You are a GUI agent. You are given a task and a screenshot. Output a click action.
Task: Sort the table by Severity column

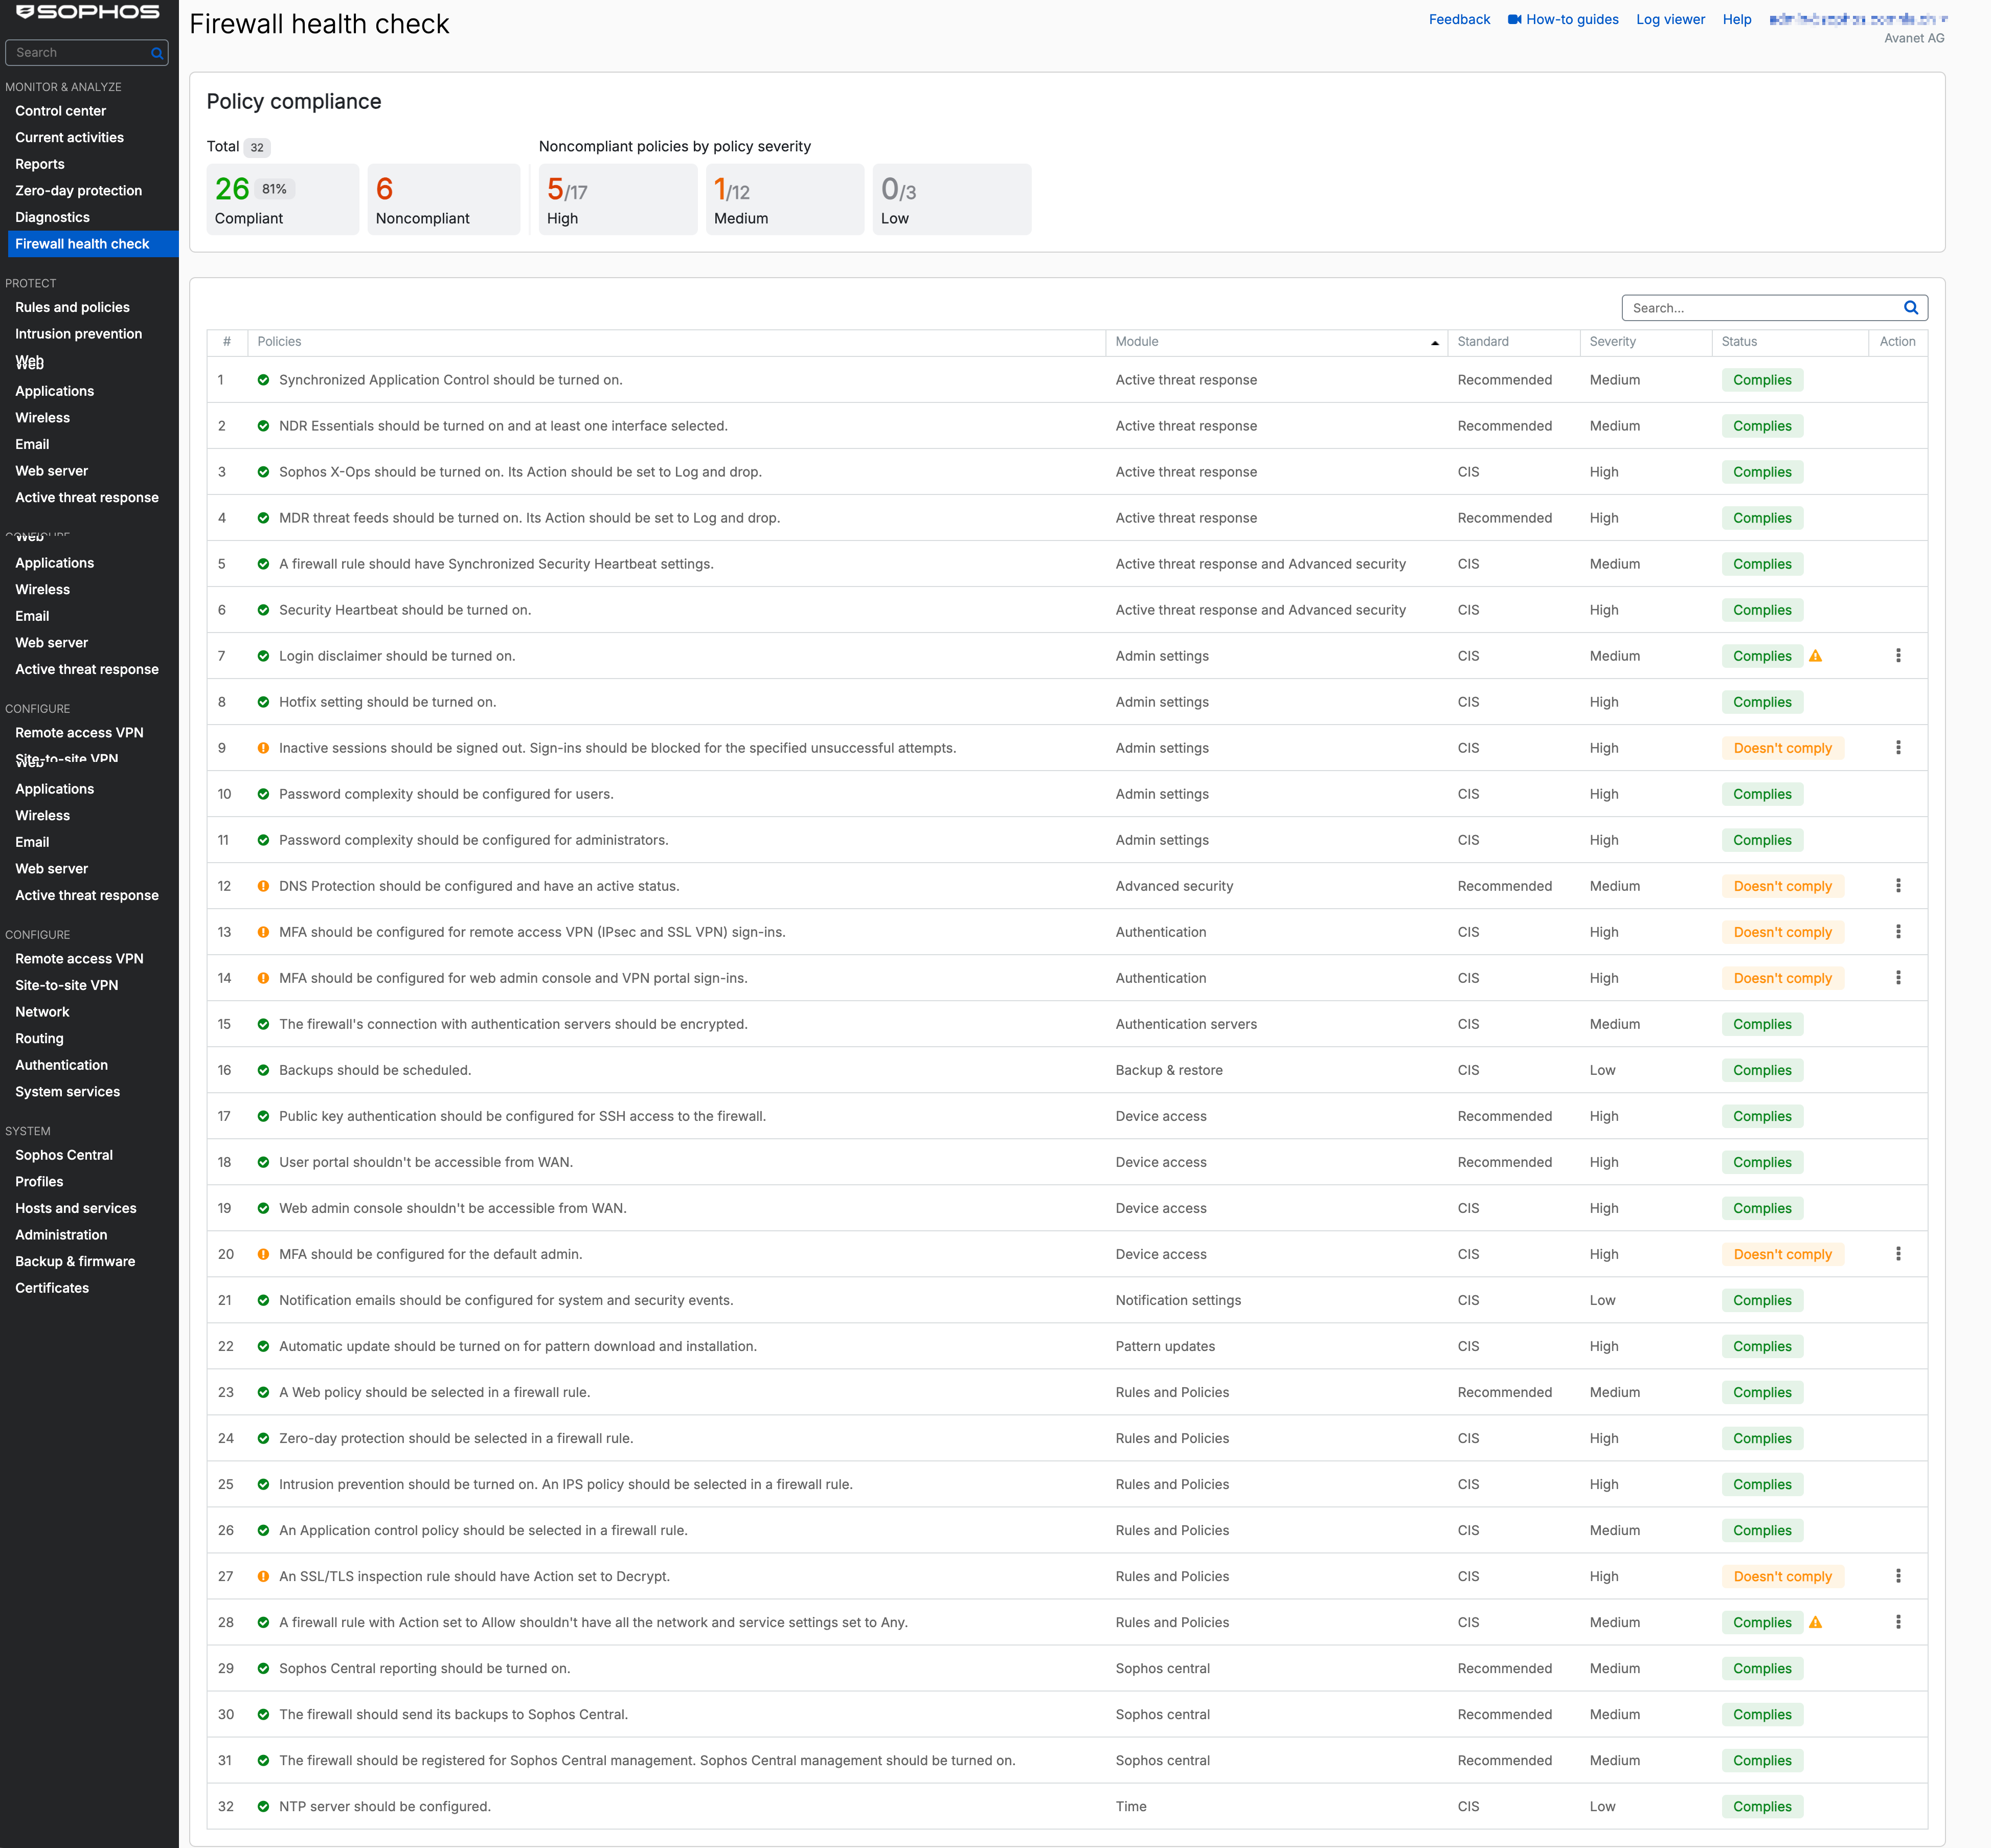click(1612, 342)
